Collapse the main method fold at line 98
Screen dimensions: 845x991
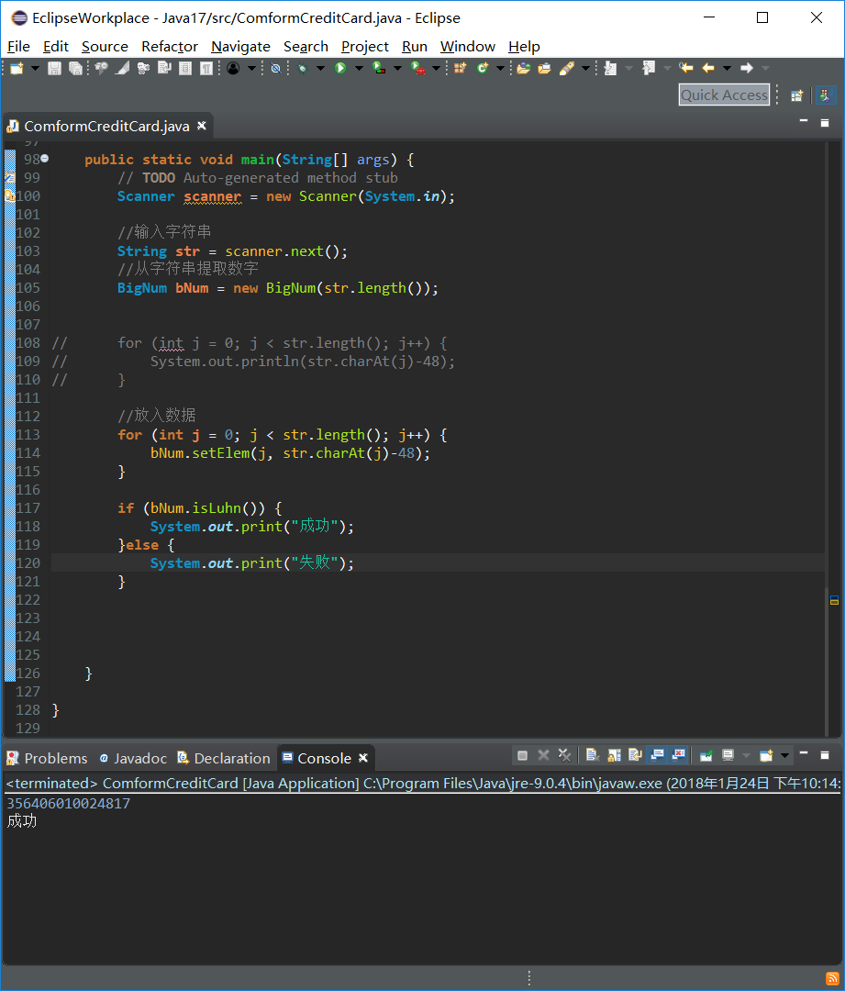[45, 159]
